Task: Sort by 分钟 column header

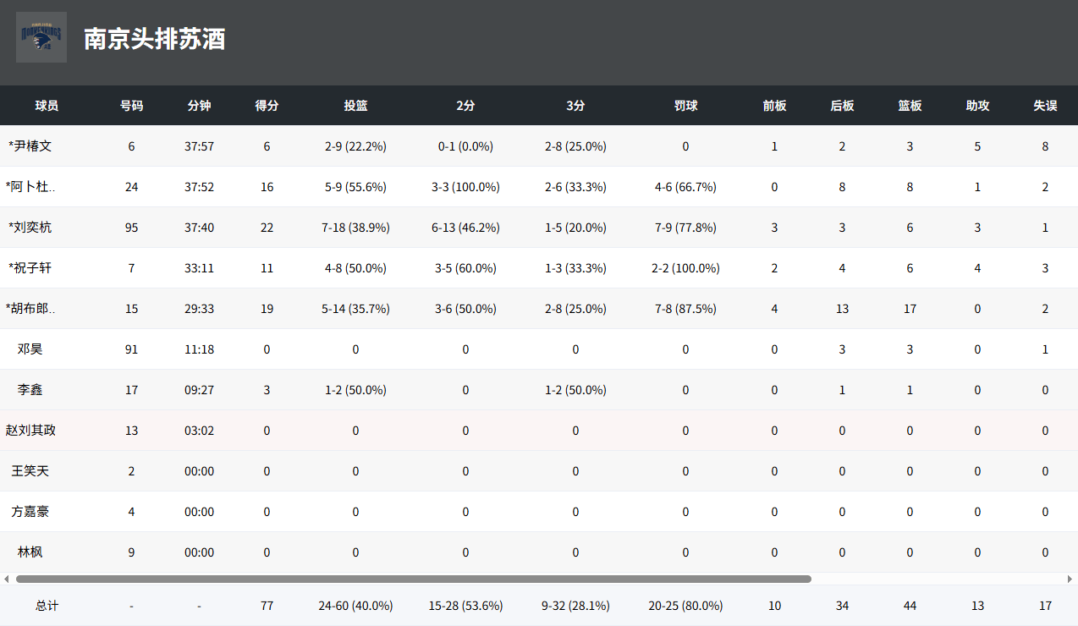Action: (x=199, y=106)
